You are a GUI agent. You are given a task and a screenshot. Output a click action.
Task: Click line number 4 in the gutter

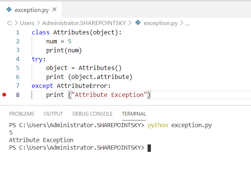coord(18,59)
